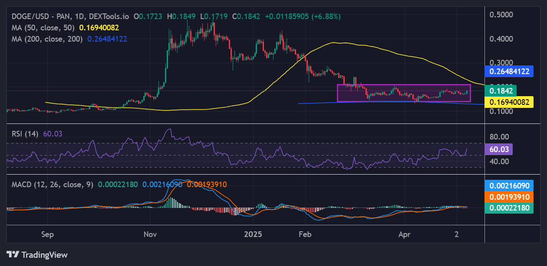The width and height of the screenshot is (547, 266).
Task: Click the +0.01185905 (+6.88%) change value
Action: (x=303, y=16)
